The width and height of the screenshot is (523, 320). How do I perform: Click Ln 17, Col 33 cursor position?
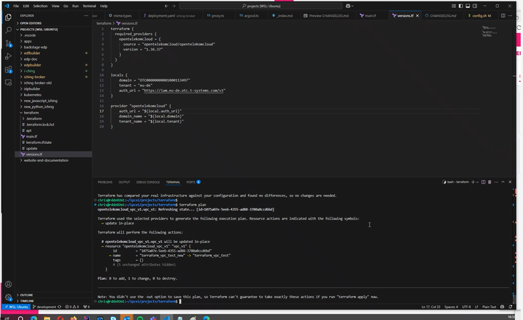431,307
